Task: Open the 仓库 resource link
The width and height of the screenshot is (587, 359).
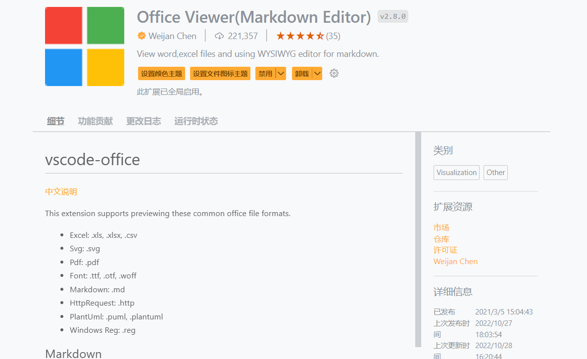Action: point(441,239)
